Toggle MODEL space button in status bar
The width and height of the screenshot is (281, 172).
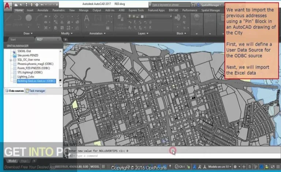95,167
